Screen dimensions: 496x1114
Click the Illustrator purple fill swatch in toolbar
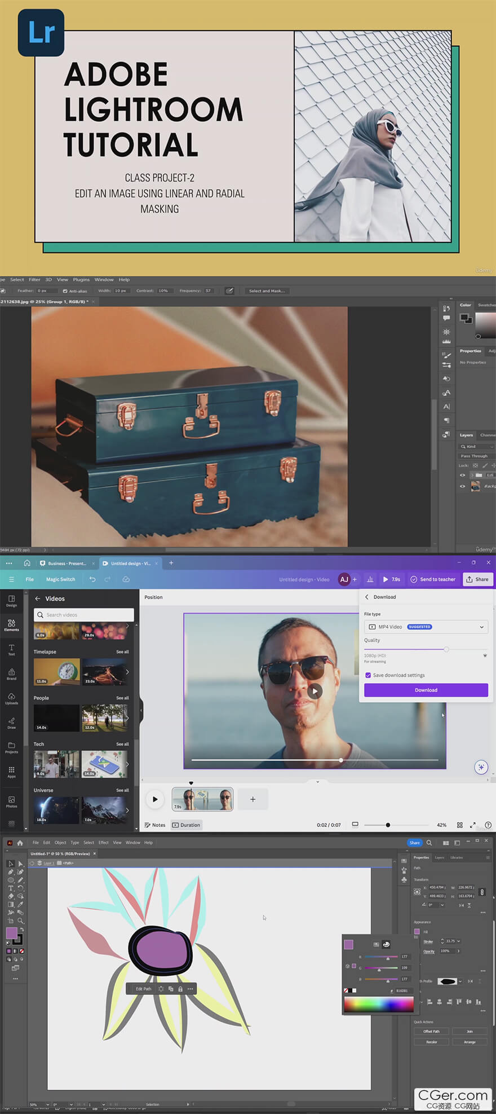click(11, 934)
